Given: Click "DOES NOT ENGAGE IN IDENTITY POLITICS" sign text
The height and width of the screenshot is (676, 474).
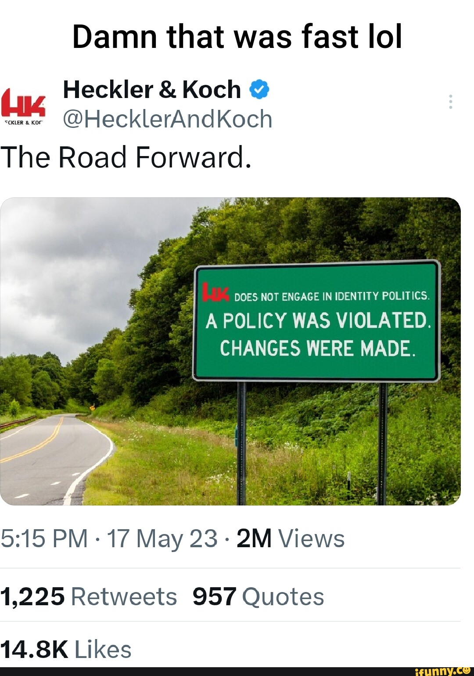Looking at the screenshot, I should click(331, 296).
